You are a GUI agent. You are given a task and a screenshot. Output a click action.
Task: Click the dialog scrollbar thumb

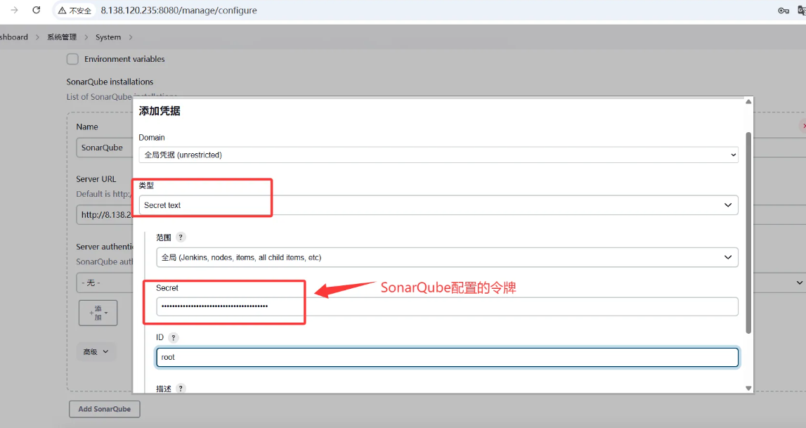pos(748,233)
